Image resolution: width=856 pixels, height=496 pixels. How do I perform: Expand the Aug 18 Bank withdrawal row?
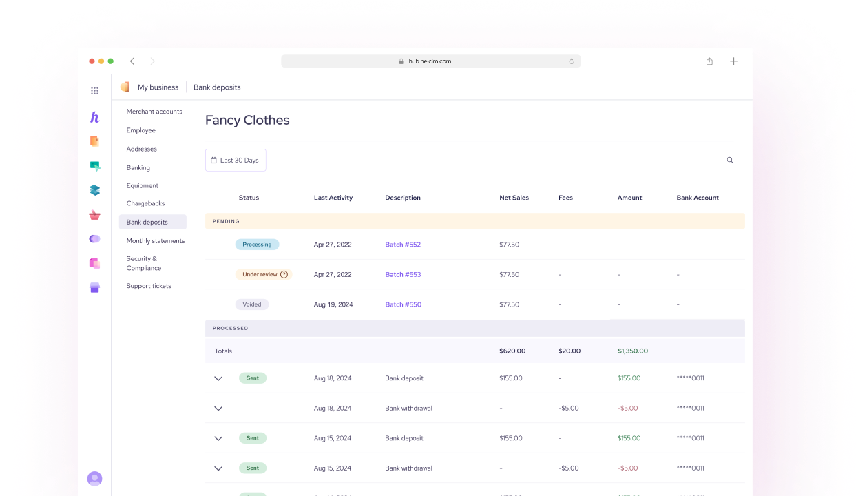218,409
